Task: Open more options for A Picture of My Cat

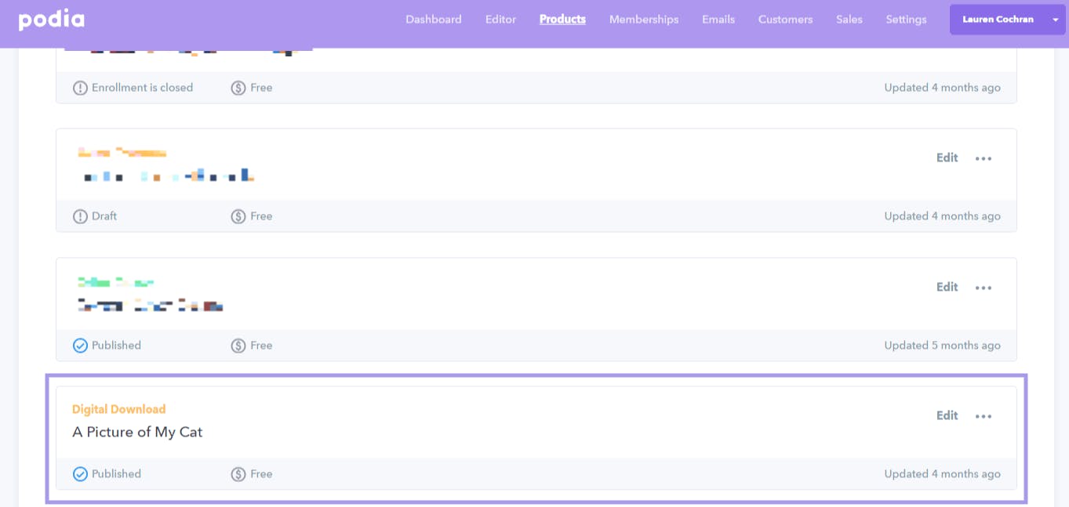Action: point(984,416)
